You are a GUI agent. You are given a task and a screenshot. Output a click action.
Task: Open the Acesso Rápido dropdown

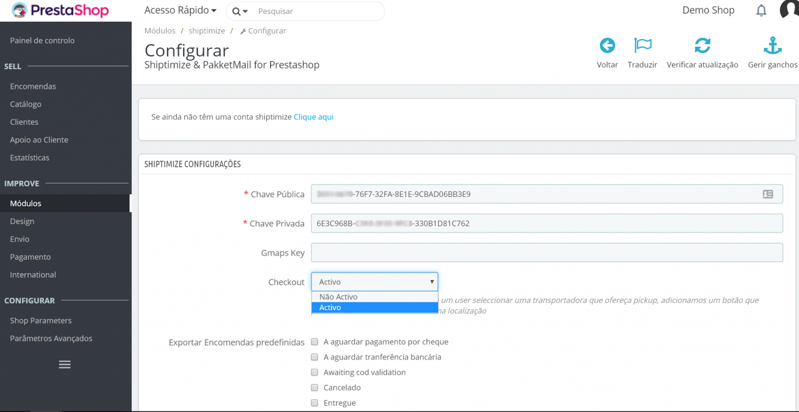(x=180, y=10)
